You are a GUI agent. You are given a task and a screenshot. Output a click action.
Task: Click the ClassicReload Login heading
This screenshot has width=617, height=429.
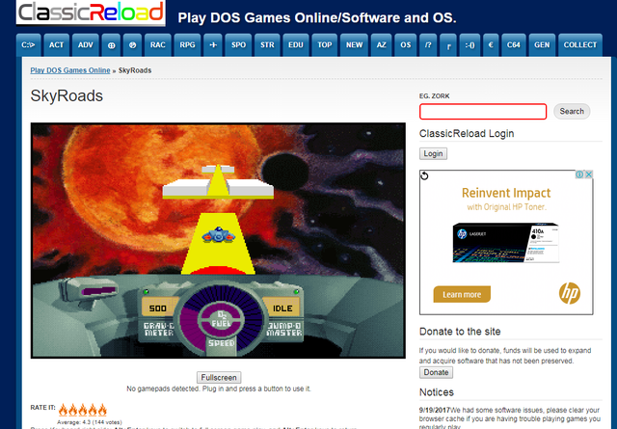coord(467,134)
